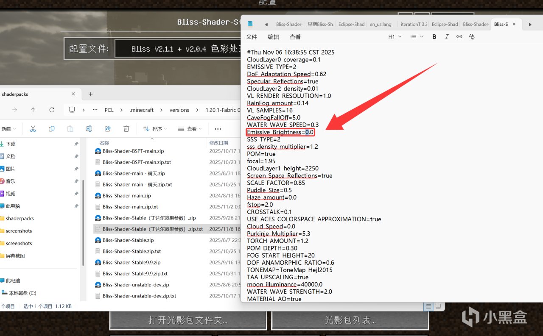The width and height of the screenshot is (543, 336).
Task: Cut the selected file in Explorer
Action: click(33, 129)
